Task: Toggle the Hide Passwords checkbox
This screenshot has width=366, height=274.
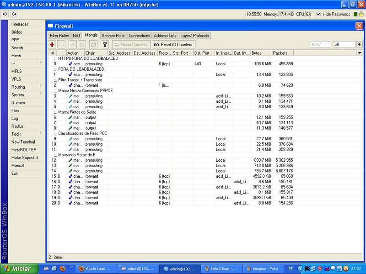Action: (318, 14)
